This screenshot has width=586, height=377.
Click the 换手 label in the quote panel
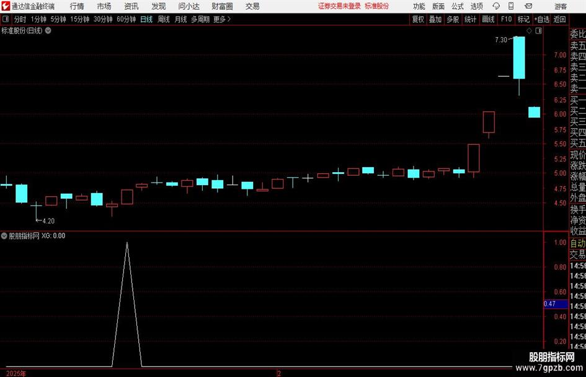(x=578, y=209)
